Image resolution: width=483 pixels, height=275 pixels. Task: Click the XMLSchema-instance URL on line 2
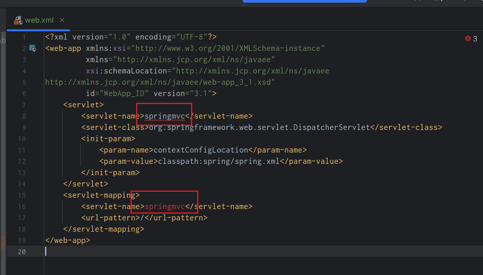pyautogui.click(x=229, y=48)
